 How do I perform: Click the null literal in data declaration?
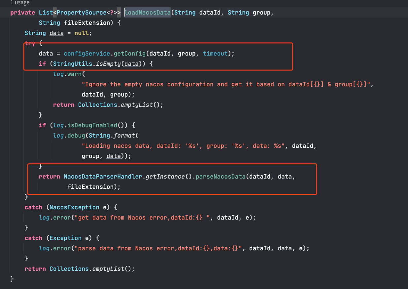click(82, 33)
